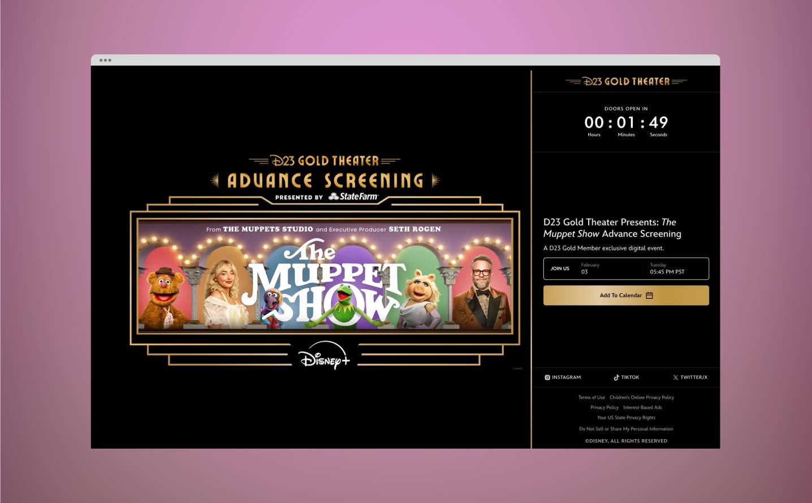Click 'A D23 Gold Member exclusive digital event' text
The height and width of the screenshot is (503, 812).
click(603, 248)
